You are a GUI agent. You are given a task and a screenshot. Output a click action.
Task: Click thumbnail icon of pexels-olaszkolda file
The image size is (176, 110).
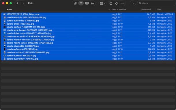pos(5,46)
